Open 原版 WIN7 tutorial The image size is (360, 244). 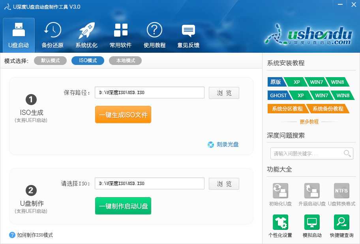click(x=316, y=82)
